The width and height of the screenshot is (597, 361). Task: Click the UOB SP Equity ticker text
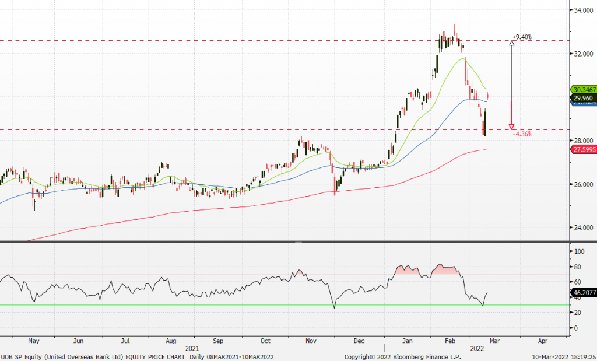tap(22, 357)
